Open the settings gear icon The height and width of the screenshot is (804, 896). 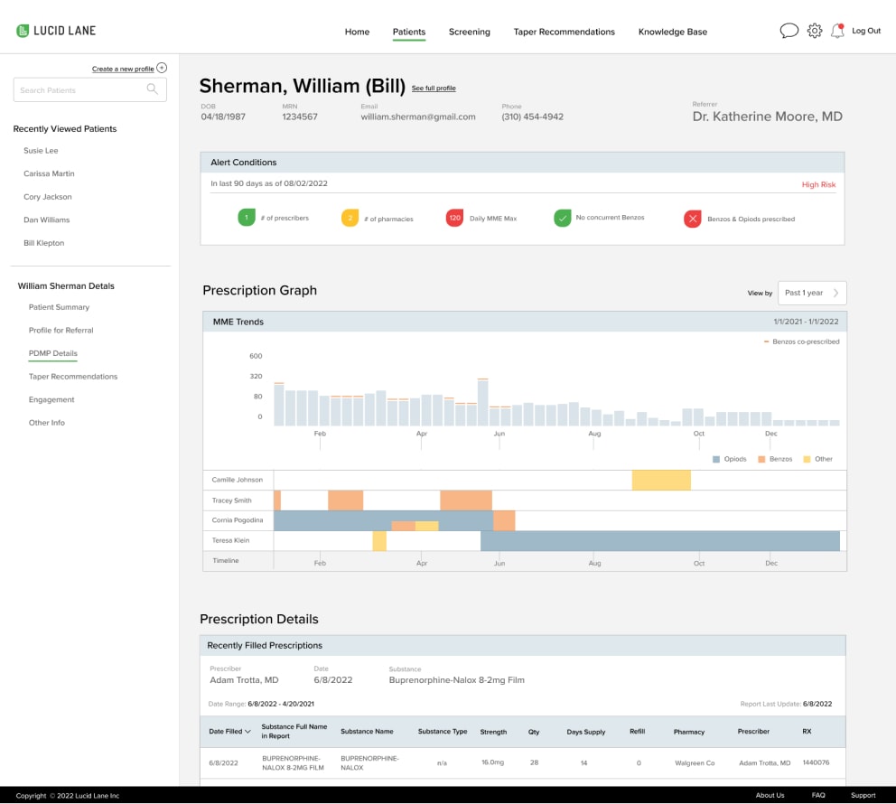pyautogui.click(x=814, y=31)
